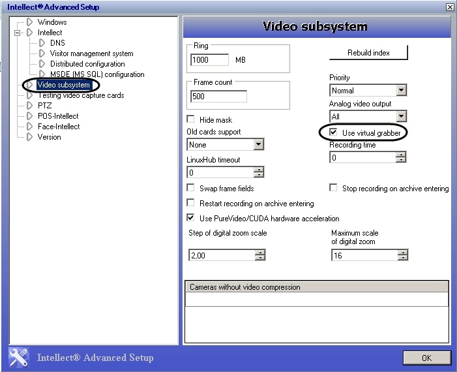The image size is (457, 372).
Task: Click the triangle icon beside Version
Action: [29, 137]
